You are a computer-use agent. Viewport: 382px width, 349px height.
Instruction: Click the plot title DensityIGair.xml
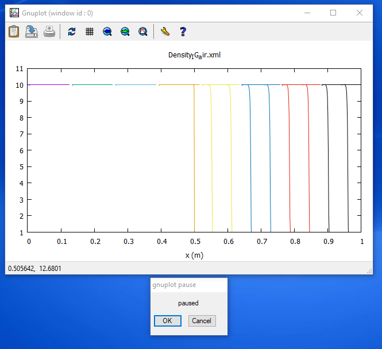pos(194,55)
